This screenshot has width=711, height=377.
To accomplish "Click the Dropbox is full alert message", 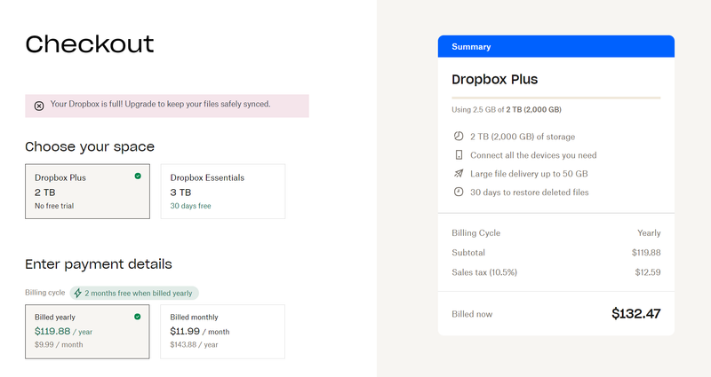I will coord(160,105).
